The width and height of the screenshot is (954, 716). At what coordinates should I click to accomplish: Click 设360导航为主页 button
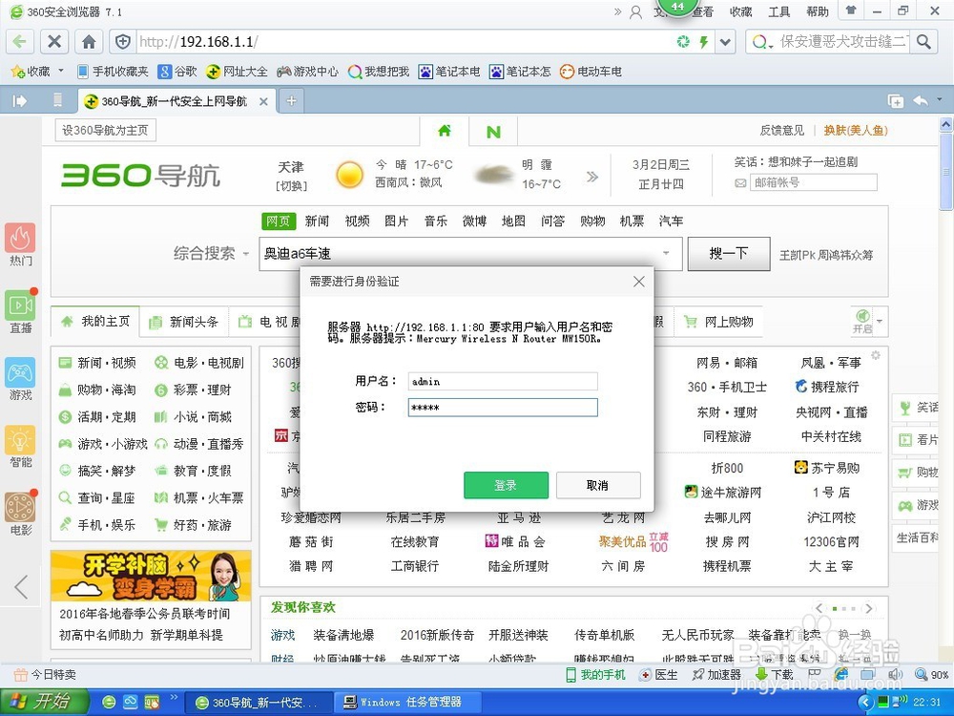(105, 130)
